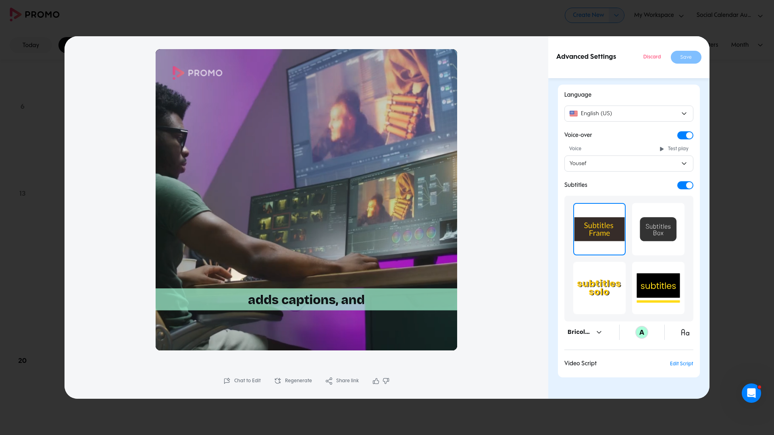The height and width of the screenshot is (435, 774).
Task: Turn off the Subtitles toggle
Action: (x=685, y=185)
